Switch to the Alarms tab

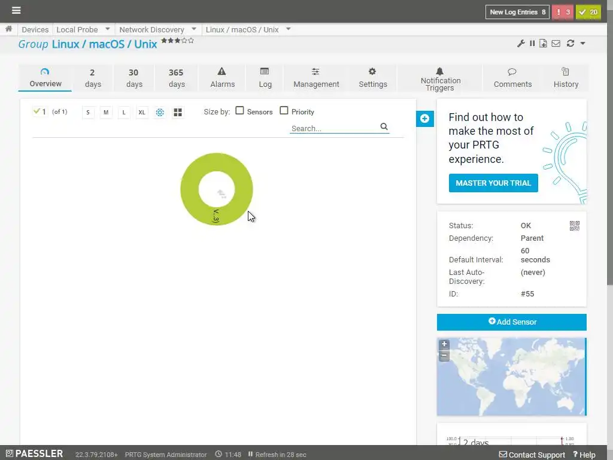[223, 78]
